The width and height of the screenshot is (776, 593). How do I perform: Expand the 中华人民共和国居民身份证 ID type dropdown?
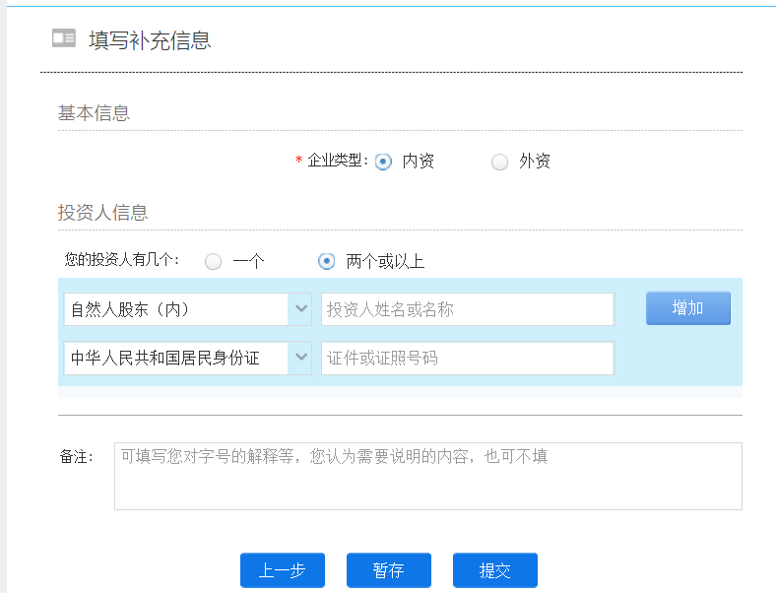[x=175, y=358]
